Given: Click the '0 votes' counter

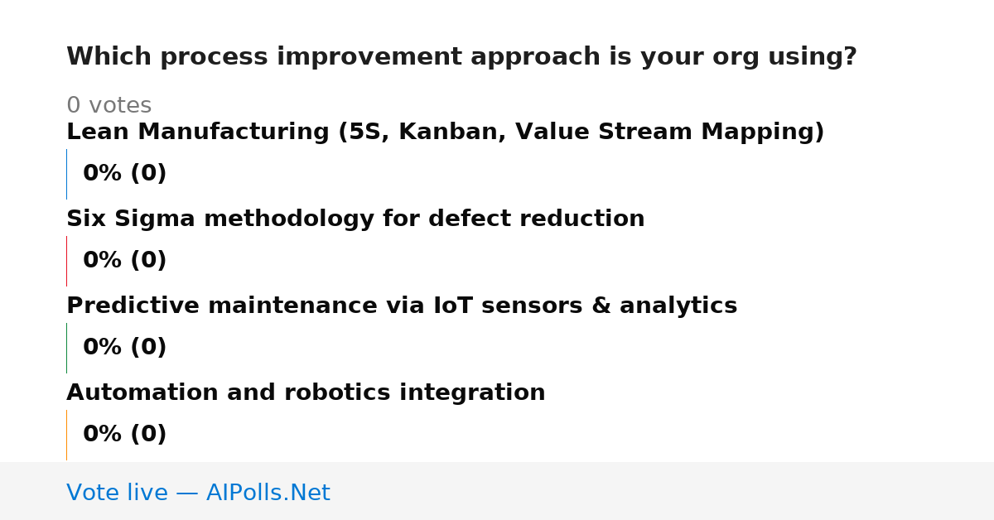Looking at the screenshot, I should point(109,106).
